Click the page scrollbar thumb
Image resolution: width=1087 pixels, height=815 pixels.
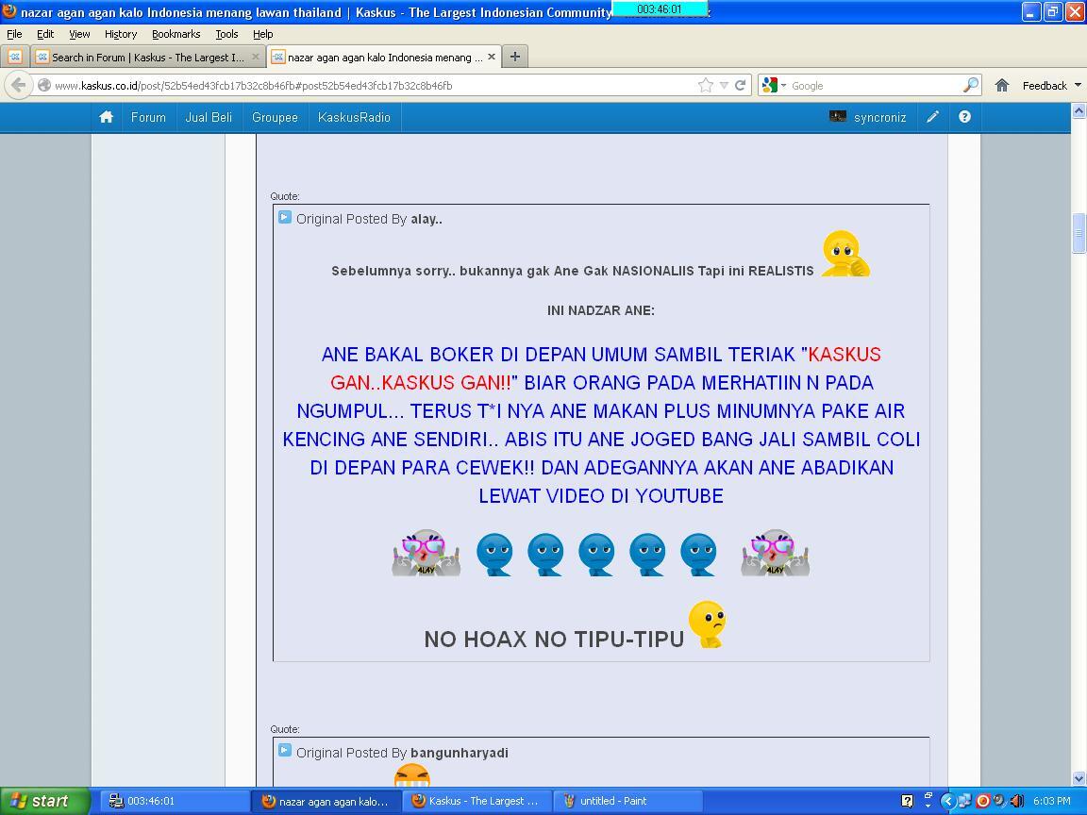point(1078,234)
